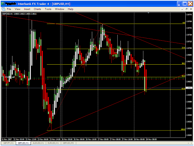Open the Charts menu

click(x=37, y=9)
